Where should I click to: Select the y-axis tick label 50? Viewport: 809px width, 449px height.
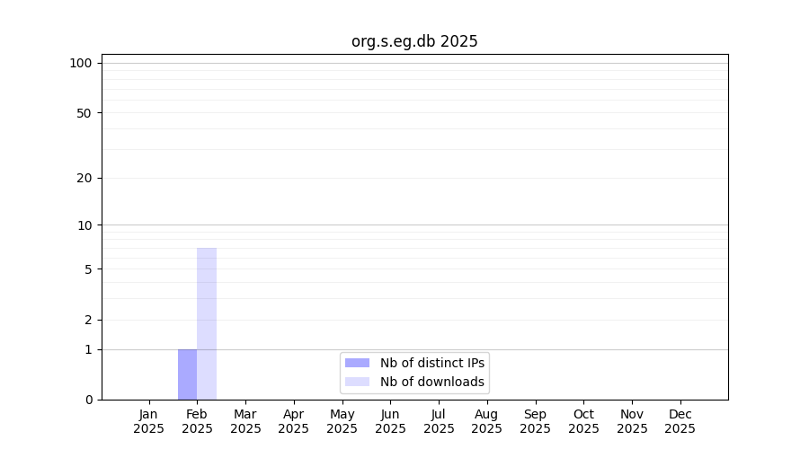(84, 113)
